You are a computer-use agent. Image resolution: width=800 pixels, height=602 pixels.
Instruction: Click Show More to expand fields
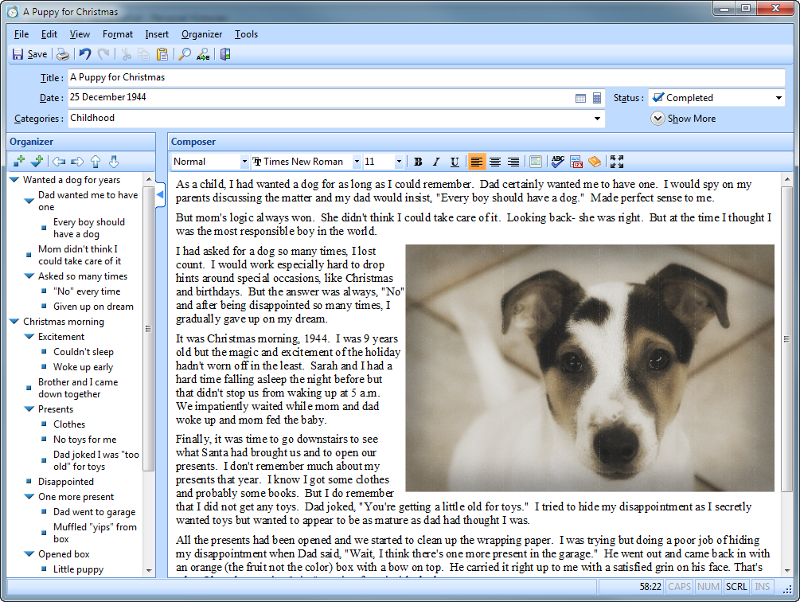(683, 119)
